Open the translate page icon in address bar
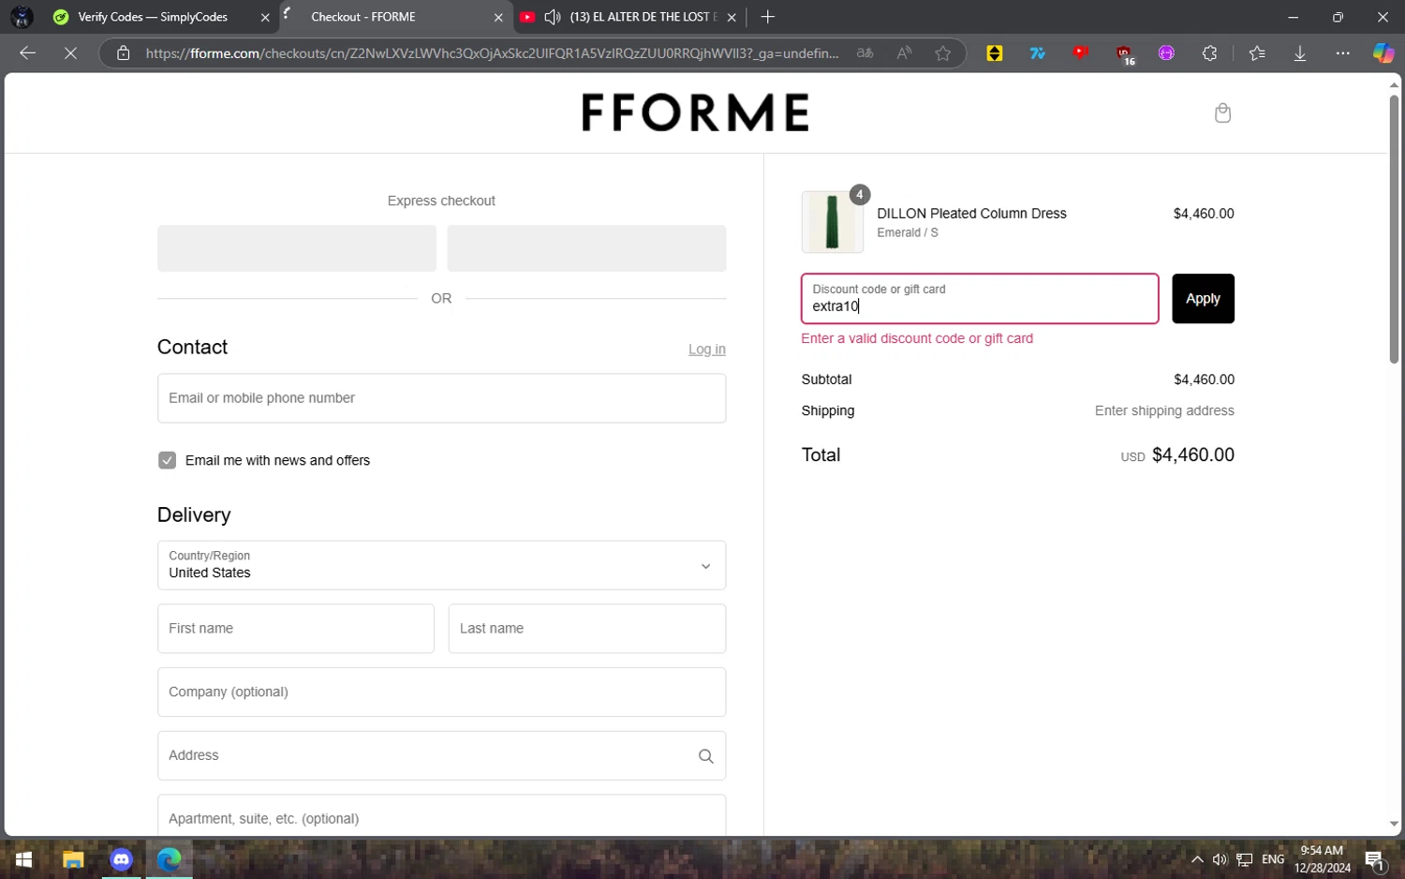Image resolution: width=1405 pixels, height=879 pixels. 865,53
